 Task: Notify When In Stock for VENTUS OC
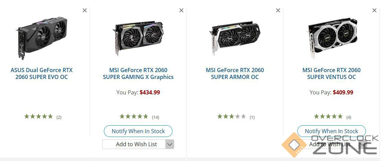coord(331,131)
